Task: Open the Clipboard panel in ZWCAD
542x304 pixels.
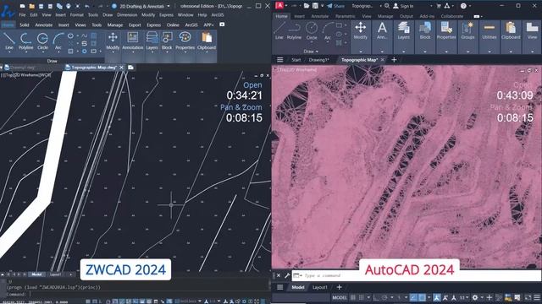Action: [207, 41]
